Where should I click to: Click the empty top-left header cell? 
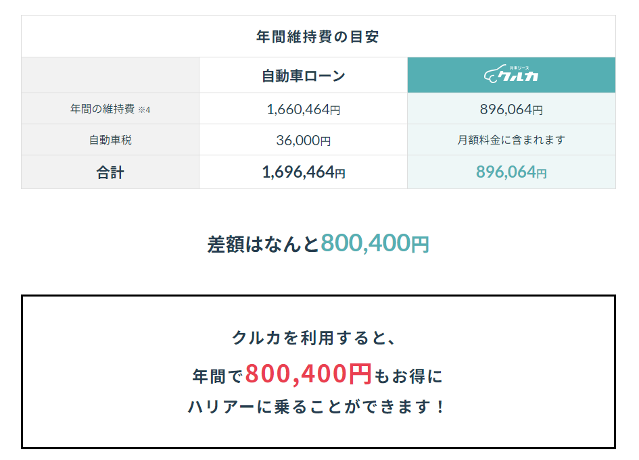110,75
